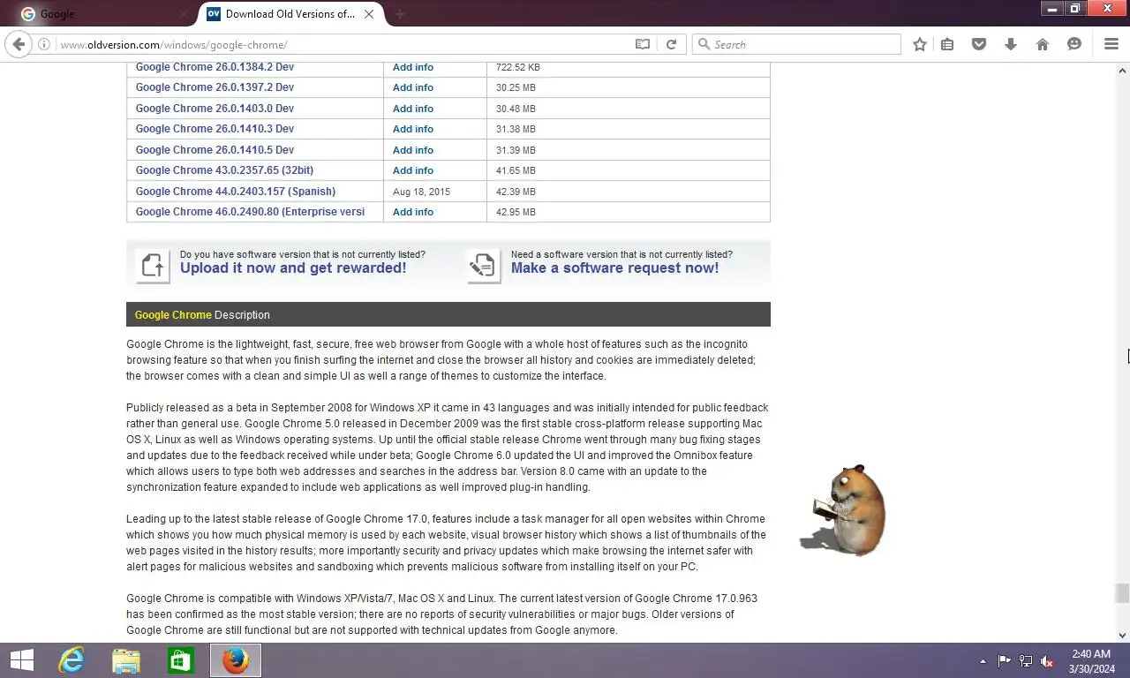
Task: Open Google Chrome 26.0.1403.0 Dev link
Action: [x=215, y=109]
